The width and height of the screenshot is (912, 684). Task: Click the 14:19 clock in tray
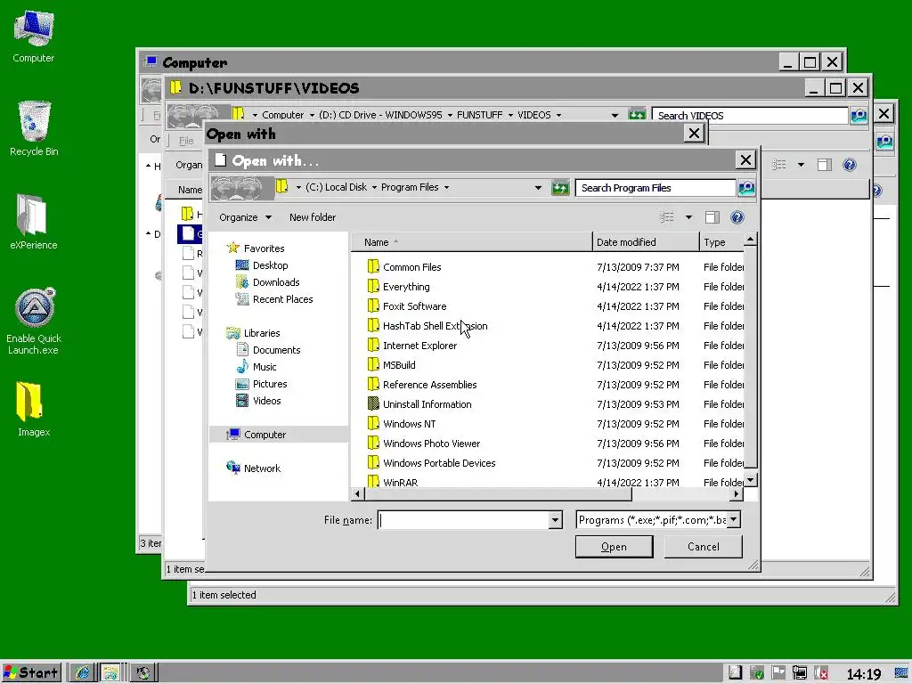pos(863,673)
